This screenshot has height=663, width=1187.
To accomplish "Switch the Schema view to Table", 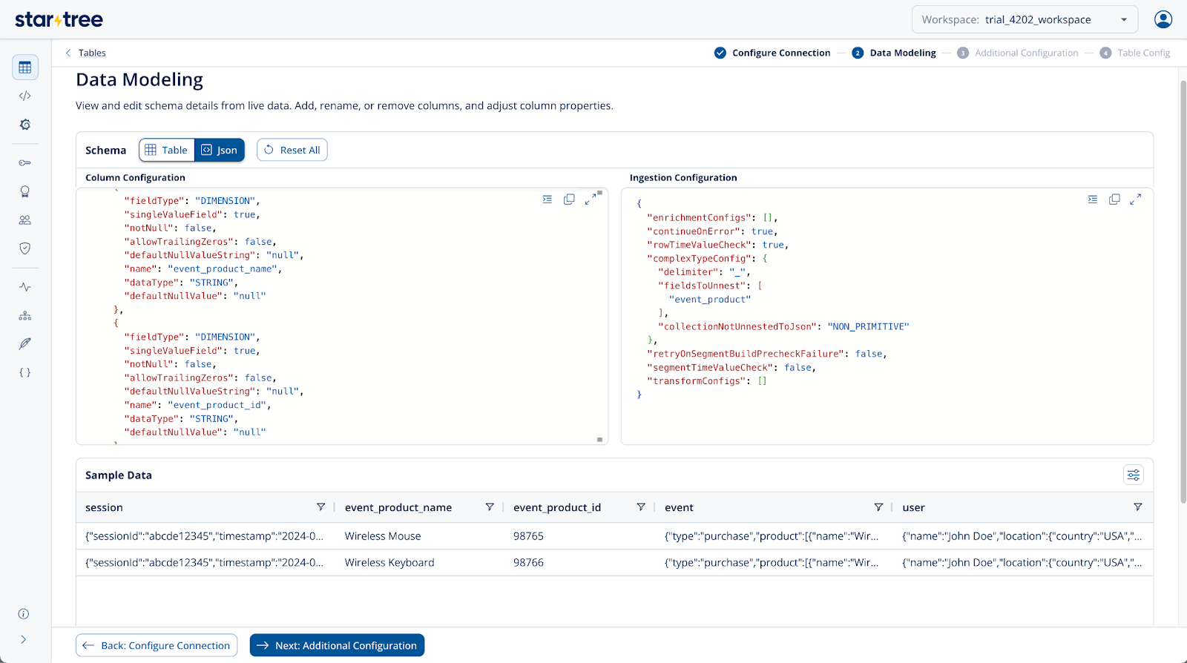I will (x=167, y=150).
